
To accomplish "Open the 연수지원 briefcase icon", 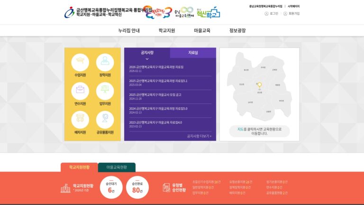I will click(x=80, y=91).
